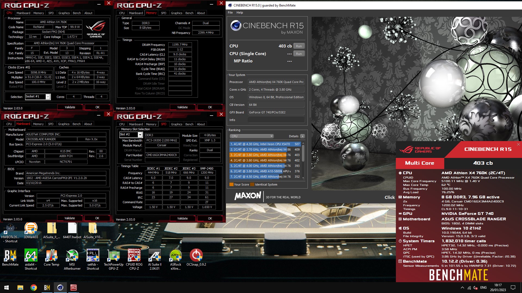Click the Identical System color swatch
522x293 pixels.
pyautogui.click(x=252, y=184)
